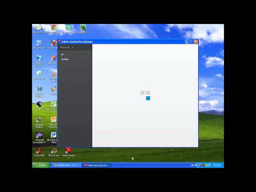Screen dimensions: 256x192
Task: Launch the Microsoft Word 2010 shortcut
Action: coord(52,138)
